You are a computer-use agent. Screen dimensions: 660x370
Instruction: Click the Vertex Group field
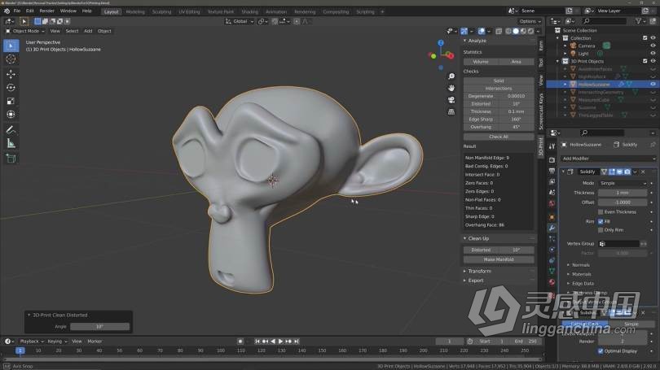[618, 244]
